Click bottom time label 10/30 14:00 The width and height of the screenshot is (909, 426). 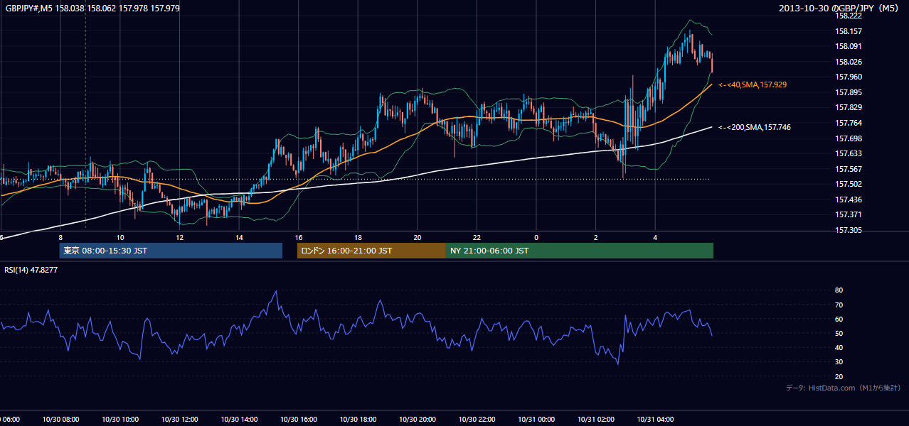(x=239, y=420)
